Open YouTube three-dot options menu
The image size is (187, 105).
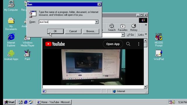click(138, 44)
